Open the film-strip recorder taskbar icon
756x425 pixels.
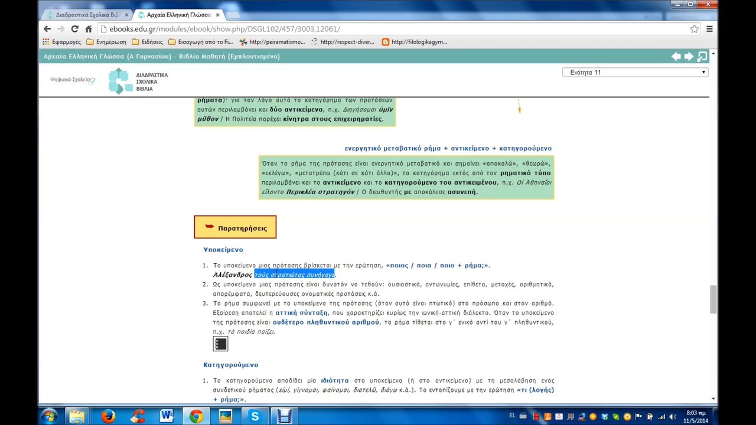[x=284, y=417]
